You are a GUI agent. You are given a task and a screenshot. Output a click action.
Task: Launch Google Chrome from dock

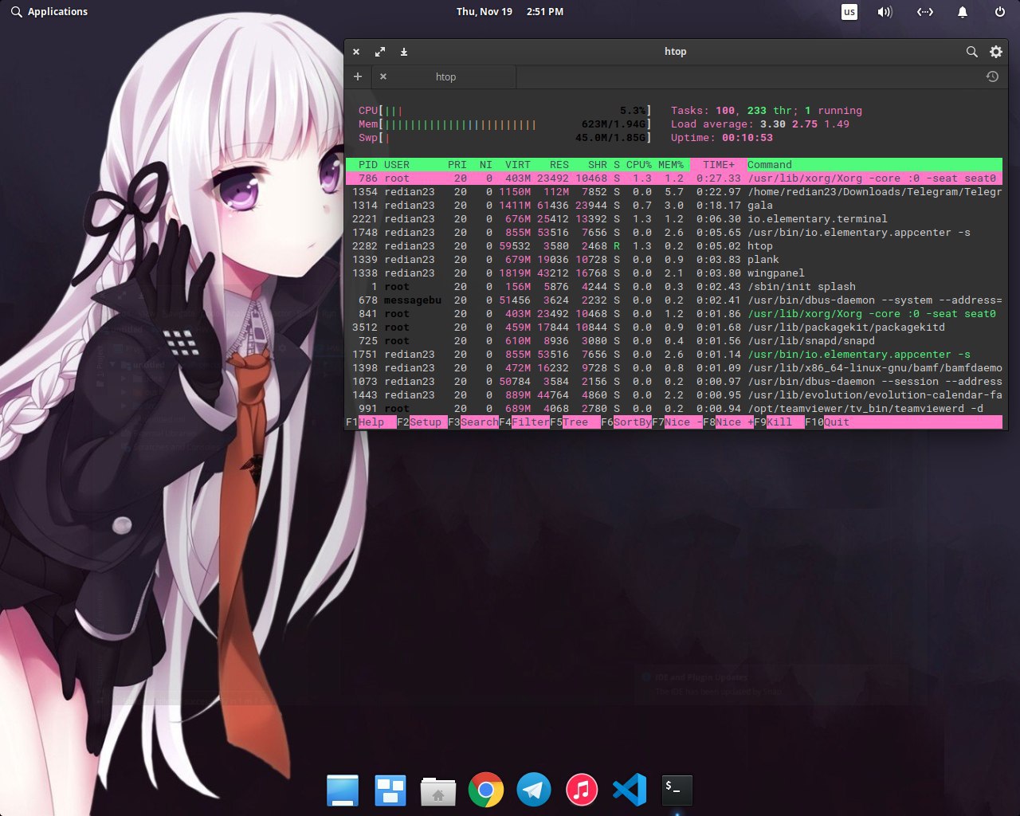(486, 790)
